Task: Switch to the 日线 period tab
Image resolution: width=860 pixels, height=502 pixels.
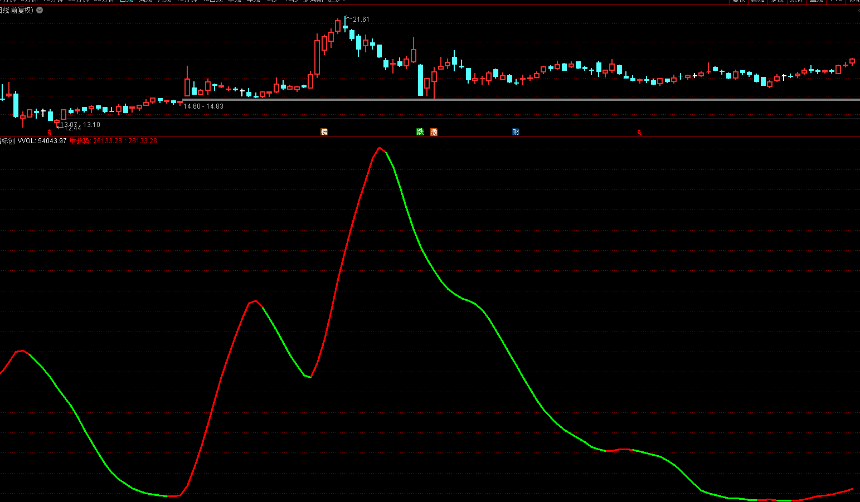Action: (127, 1)
